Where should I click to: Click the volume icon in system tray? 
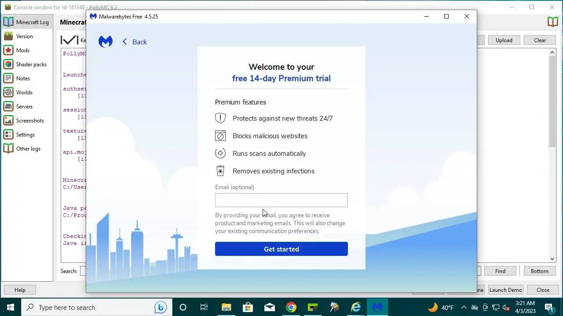[506, 307]
